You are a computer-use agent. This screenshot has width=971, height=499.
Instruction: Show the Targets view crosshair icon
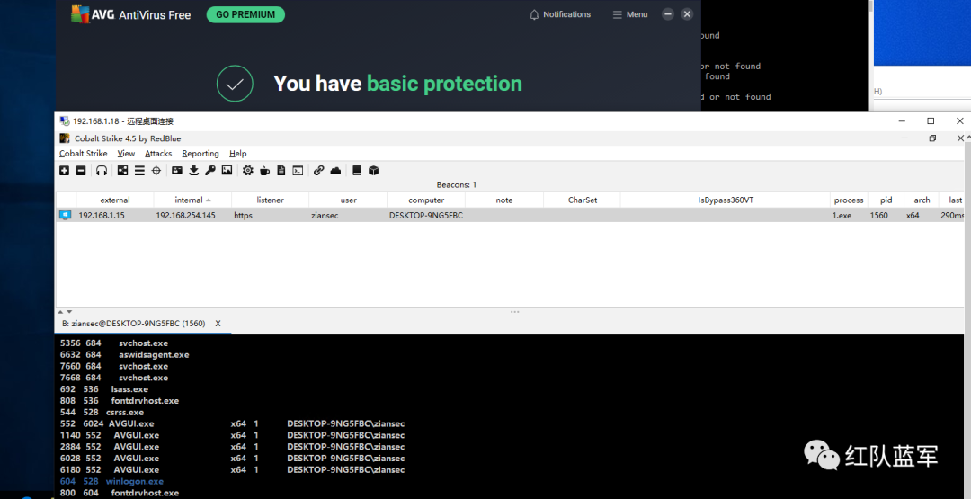click(x=156, y=170)
